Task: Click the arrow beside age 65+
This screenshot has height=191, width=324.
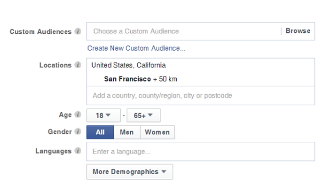Action: click(x=150, y=115)
